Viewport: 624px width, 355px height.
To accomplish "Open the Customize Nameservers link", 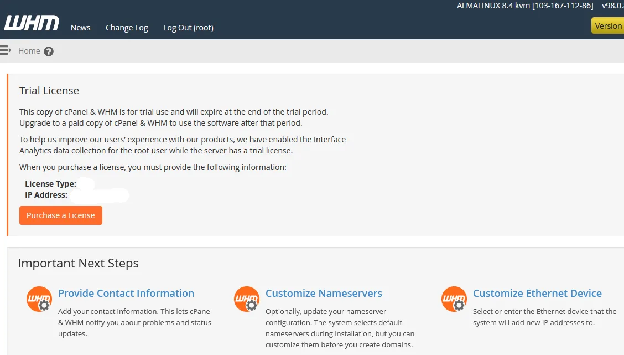I will (324, 293).
